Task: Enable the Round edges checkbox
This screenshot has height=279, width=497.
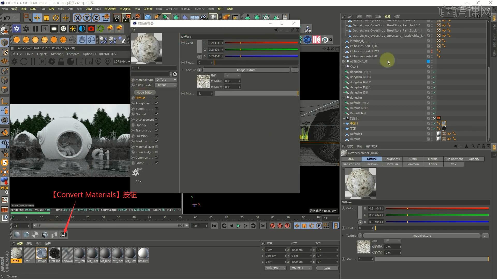Action: click(x=157, y=152)
